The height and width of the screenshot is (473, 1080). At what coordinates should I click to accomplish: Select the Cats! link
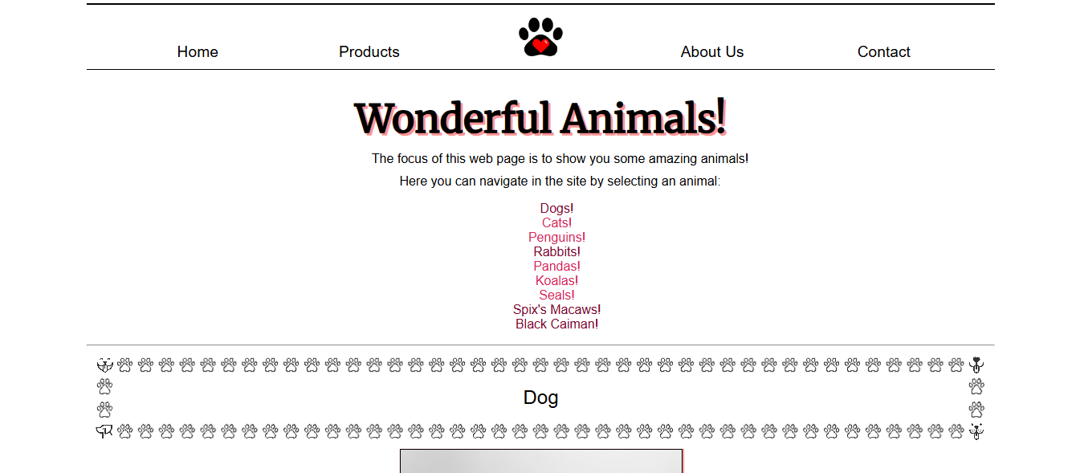coord(556,223)
